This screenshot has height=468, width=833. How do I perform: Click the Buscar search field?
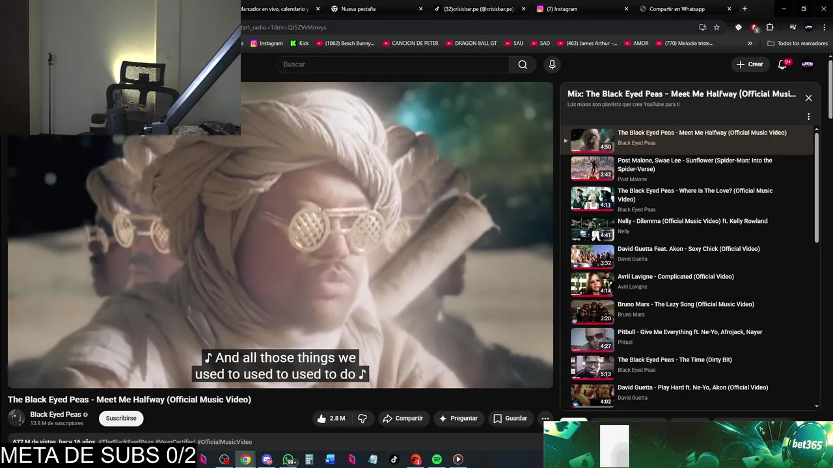(392, 64)
